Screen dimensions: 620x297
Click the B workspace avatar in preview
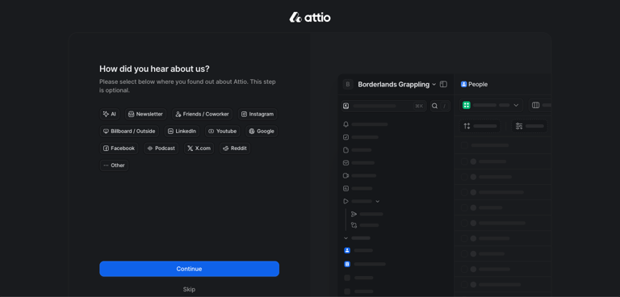tap(348, 84)
